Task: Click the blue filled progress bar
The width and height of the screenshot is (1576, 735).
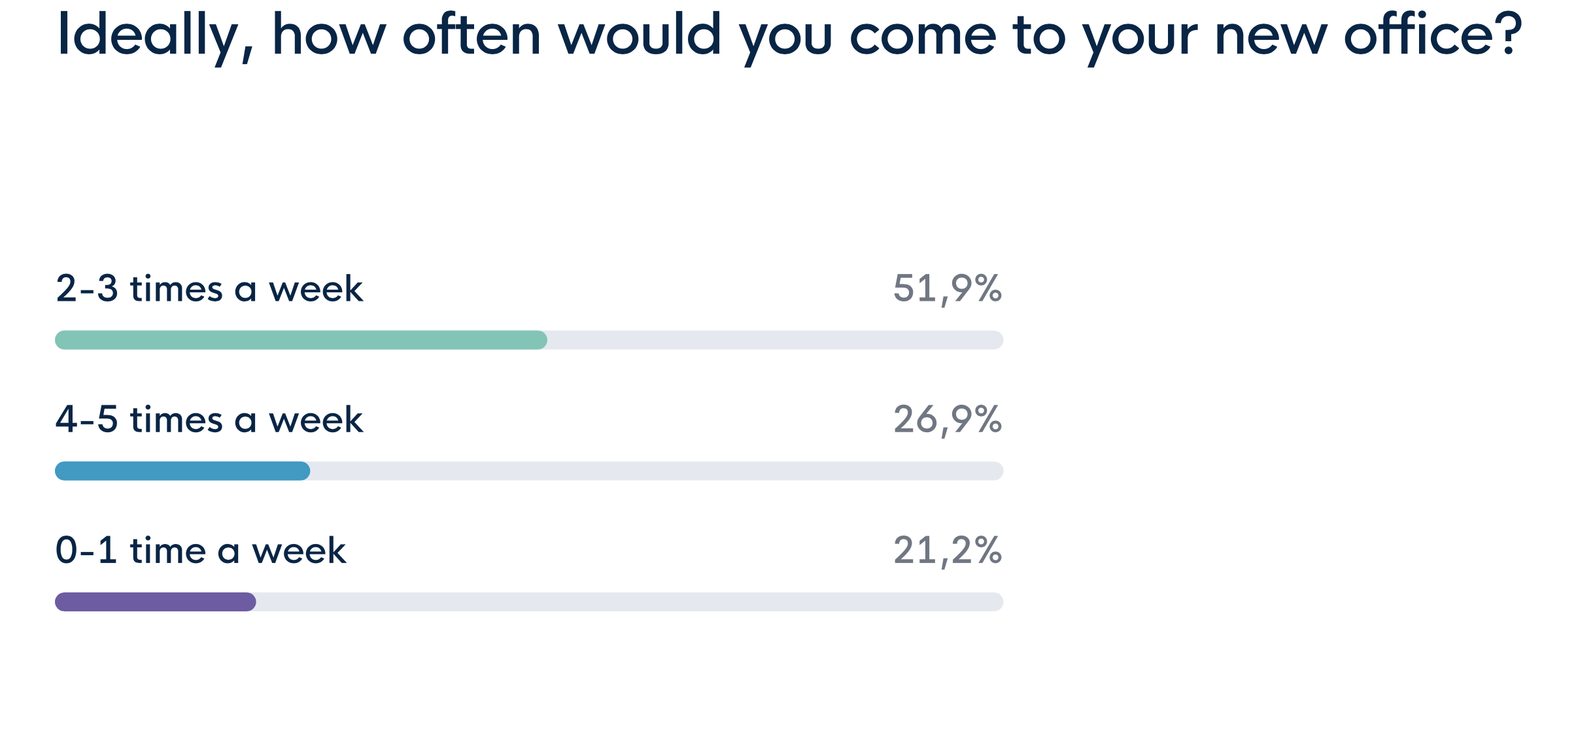Action: pos(182,471)
